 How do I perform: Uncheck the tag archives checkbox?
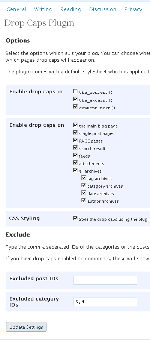[x=84, y=178]
